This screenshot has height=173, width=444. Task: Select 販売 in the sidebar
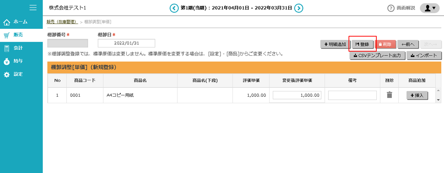coord(18,35)
